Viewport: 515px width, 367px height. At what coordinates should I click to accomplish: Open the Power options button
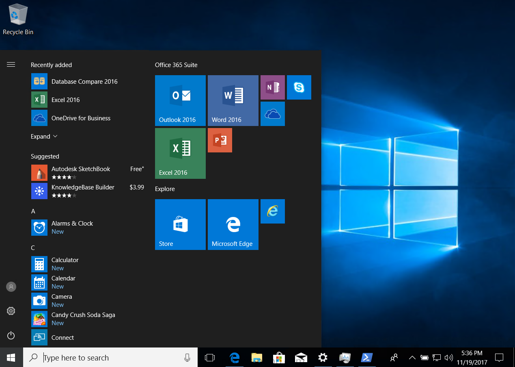click(11, 335)
